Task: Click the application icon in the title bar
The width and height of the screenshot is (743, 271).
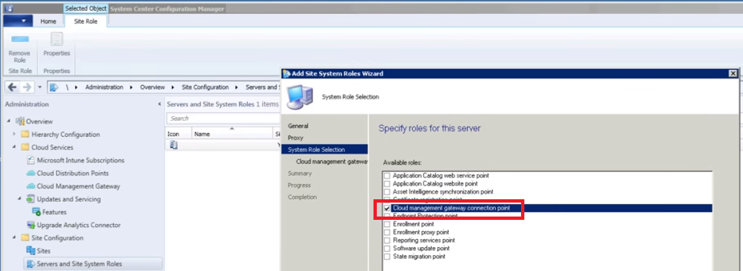Action: tap(9, 8)
